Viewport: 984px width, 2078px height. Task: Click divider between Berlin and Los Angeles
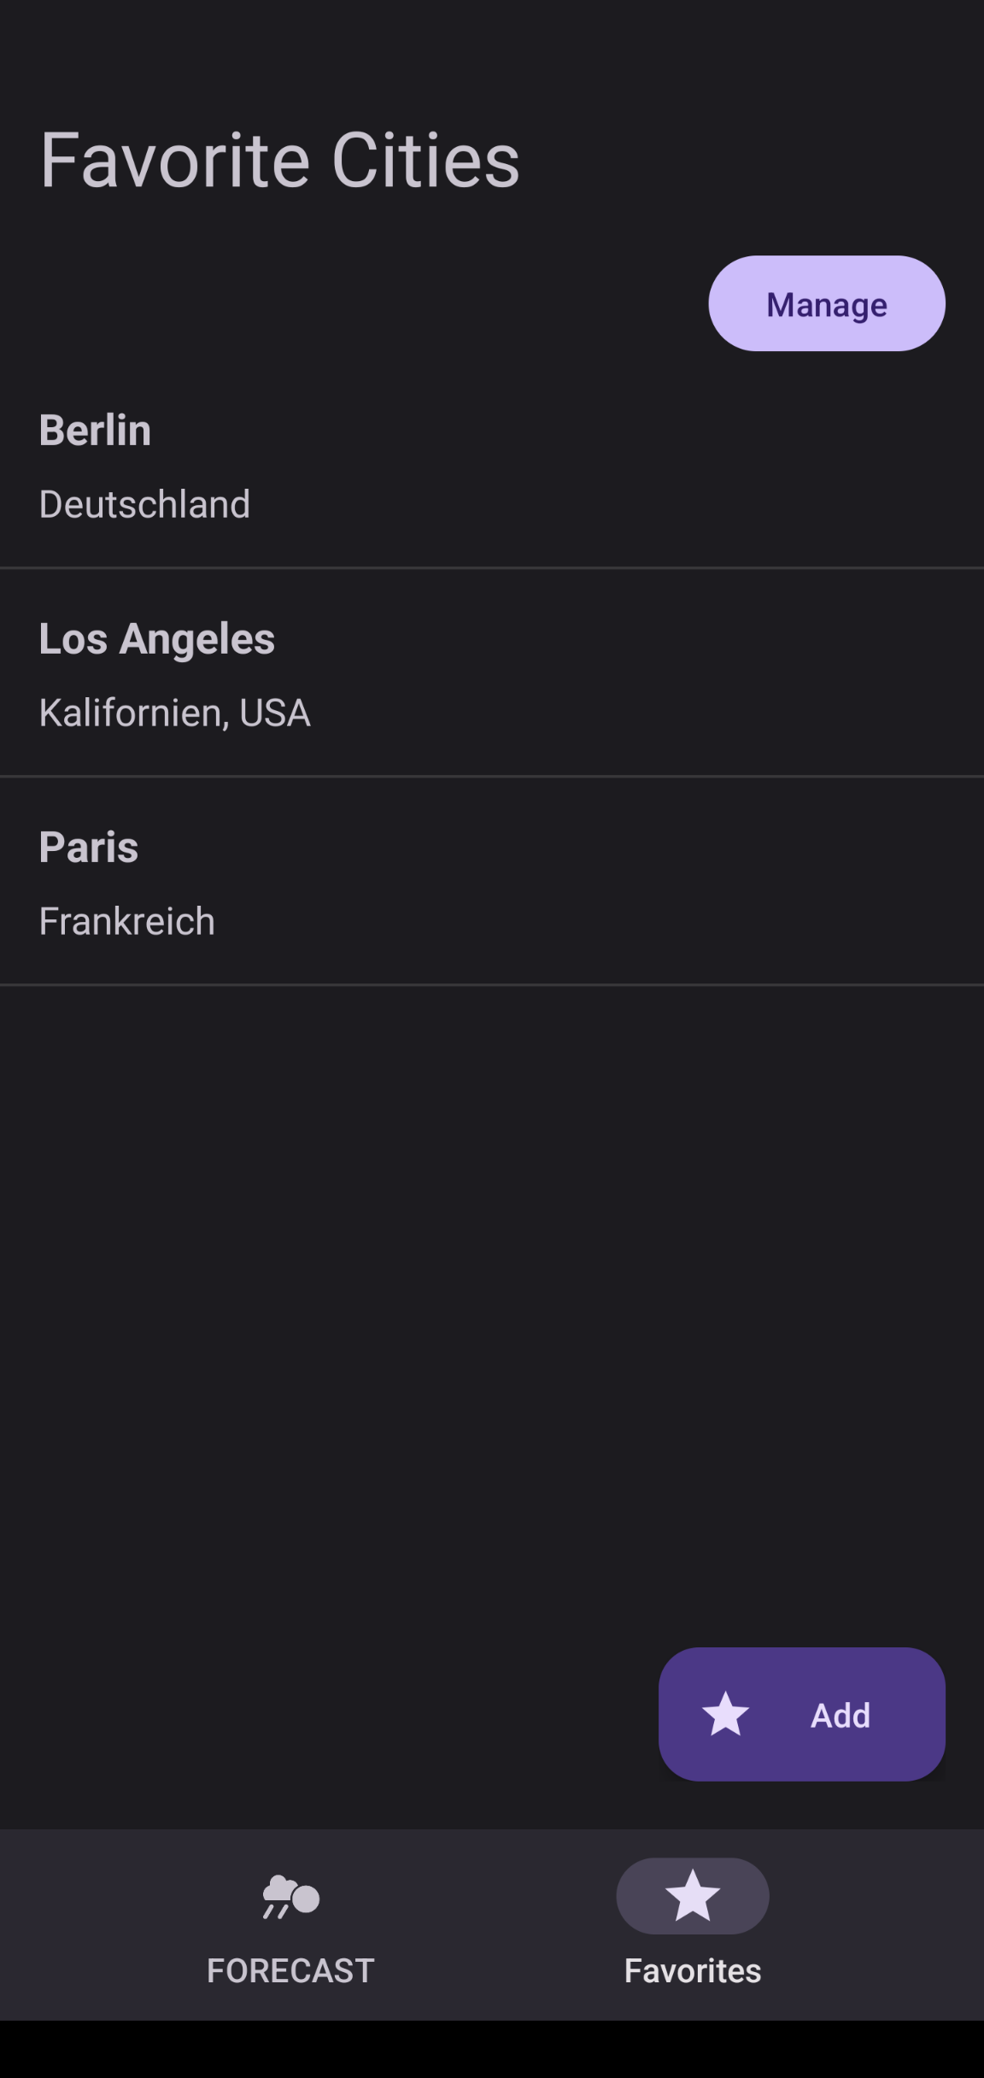click(x=492, y=567)
